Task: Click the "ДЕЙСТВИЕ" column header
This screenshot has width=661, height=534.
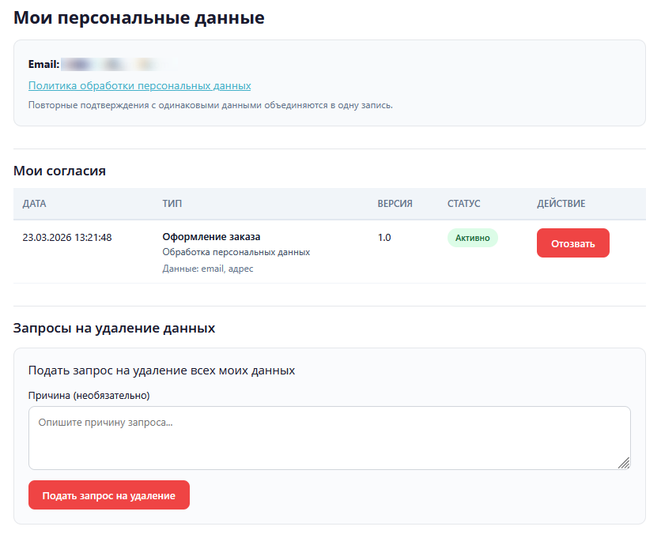Action: point(561,203)
